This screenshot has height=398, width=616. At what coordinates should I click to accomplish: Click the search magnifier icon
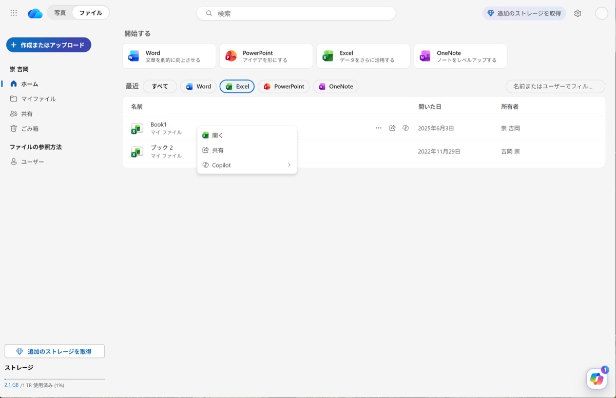(x=209, y=13)
